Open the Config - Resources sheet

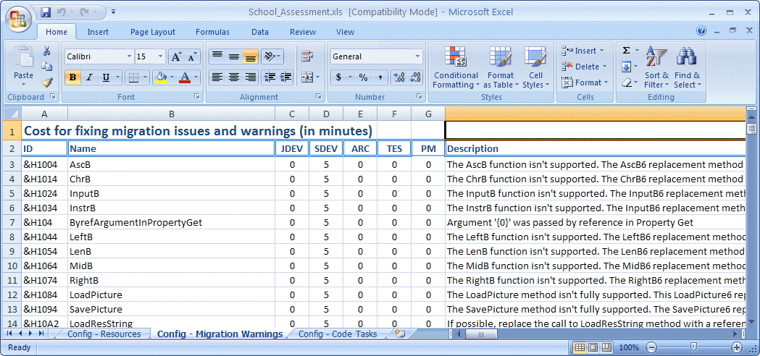pyautogui.click(x=104, y=334)
